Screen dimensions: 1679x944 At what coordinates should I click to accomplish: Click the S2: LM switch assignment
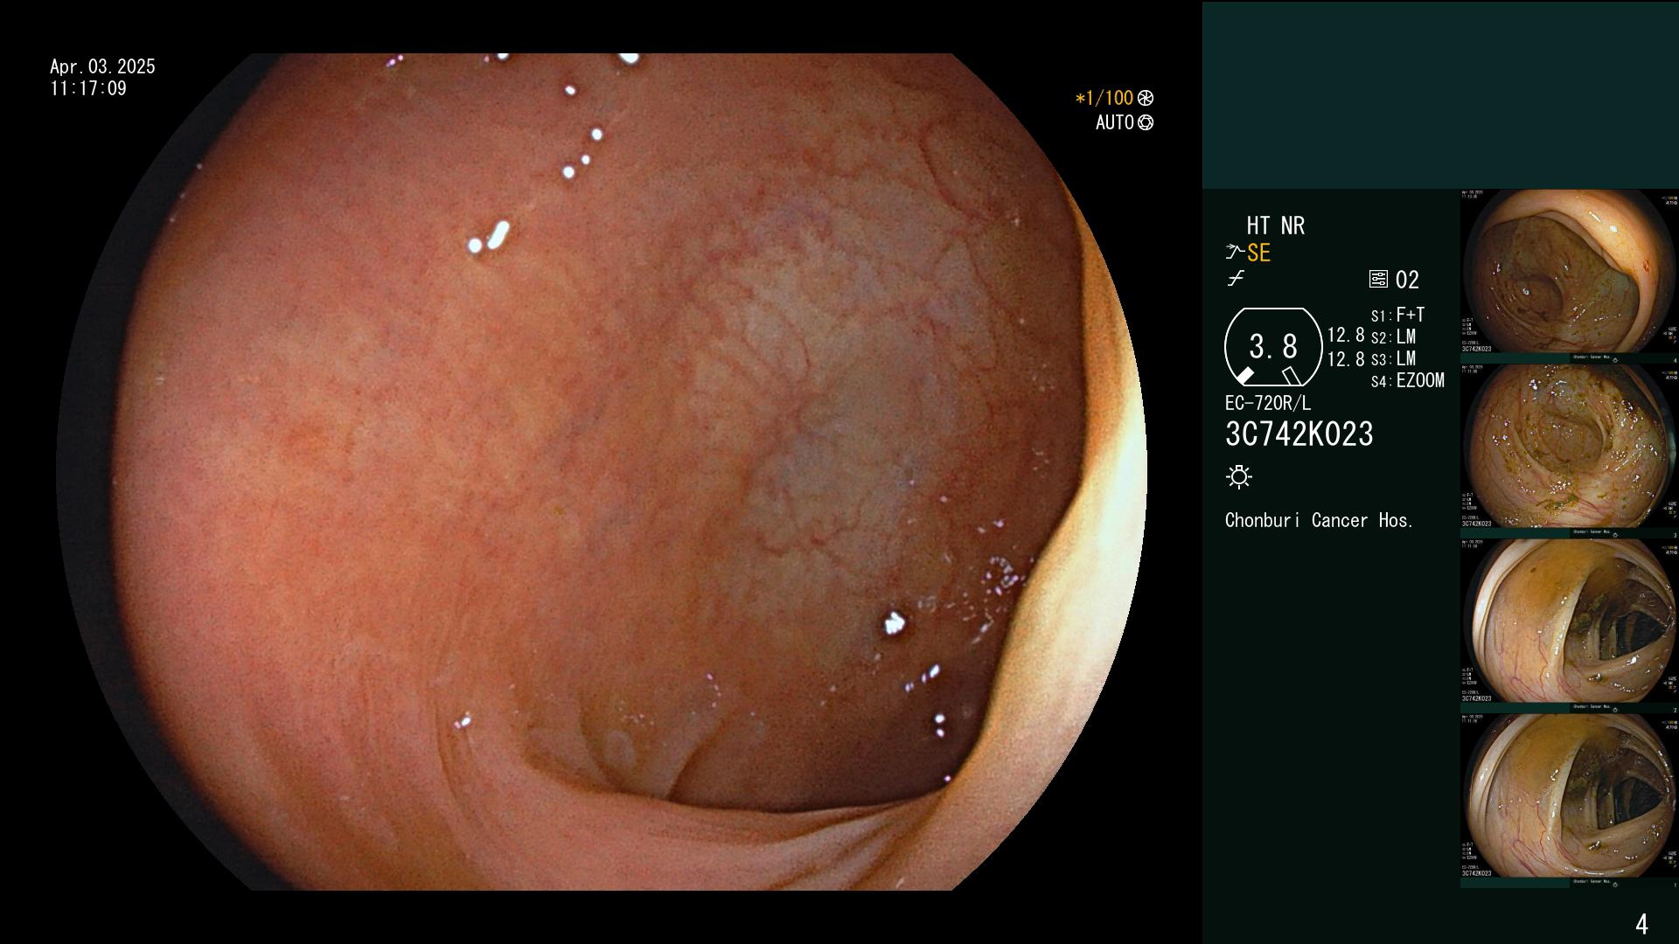click(1393, 337)
